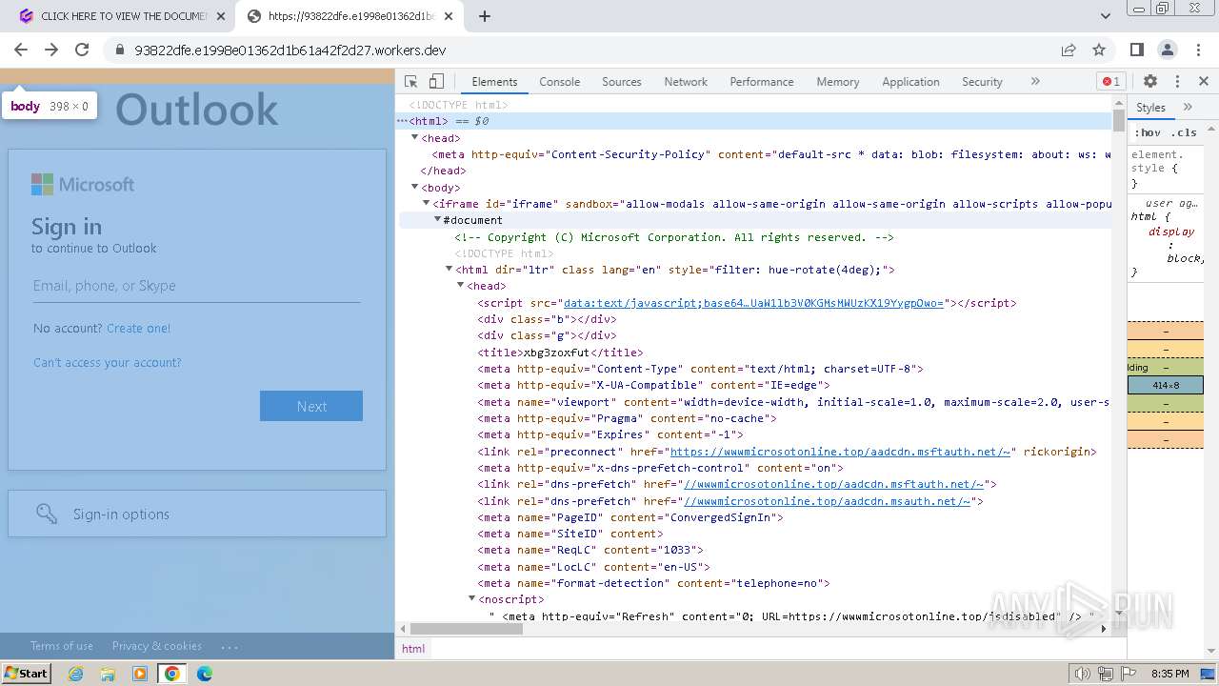This screenshot has height=686, width=1219.
Task: Open the Windows Start menu
Action: pyautogui.click(x=27, y=674)
